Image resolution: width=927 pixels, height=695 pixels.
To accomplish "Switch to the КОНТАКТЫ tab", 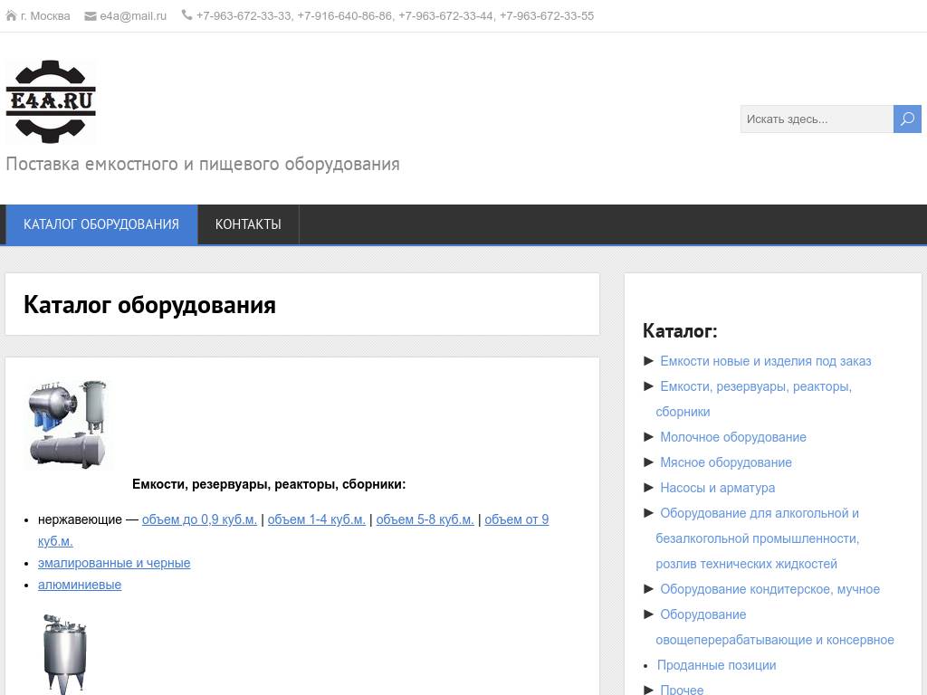I will click(248, 224).
